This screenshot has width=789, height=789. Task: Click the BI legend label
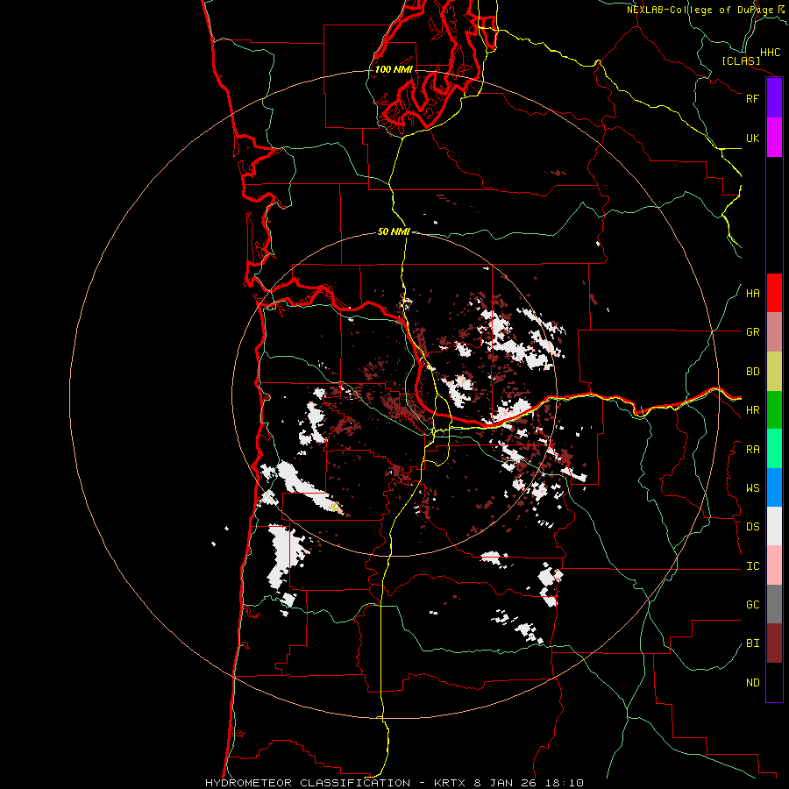pyautogui.click(x=752, y=643)
